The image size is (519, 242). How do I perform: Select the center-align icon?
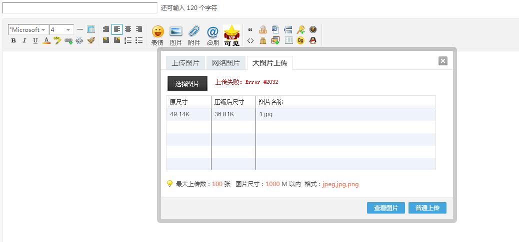point(128,29)
